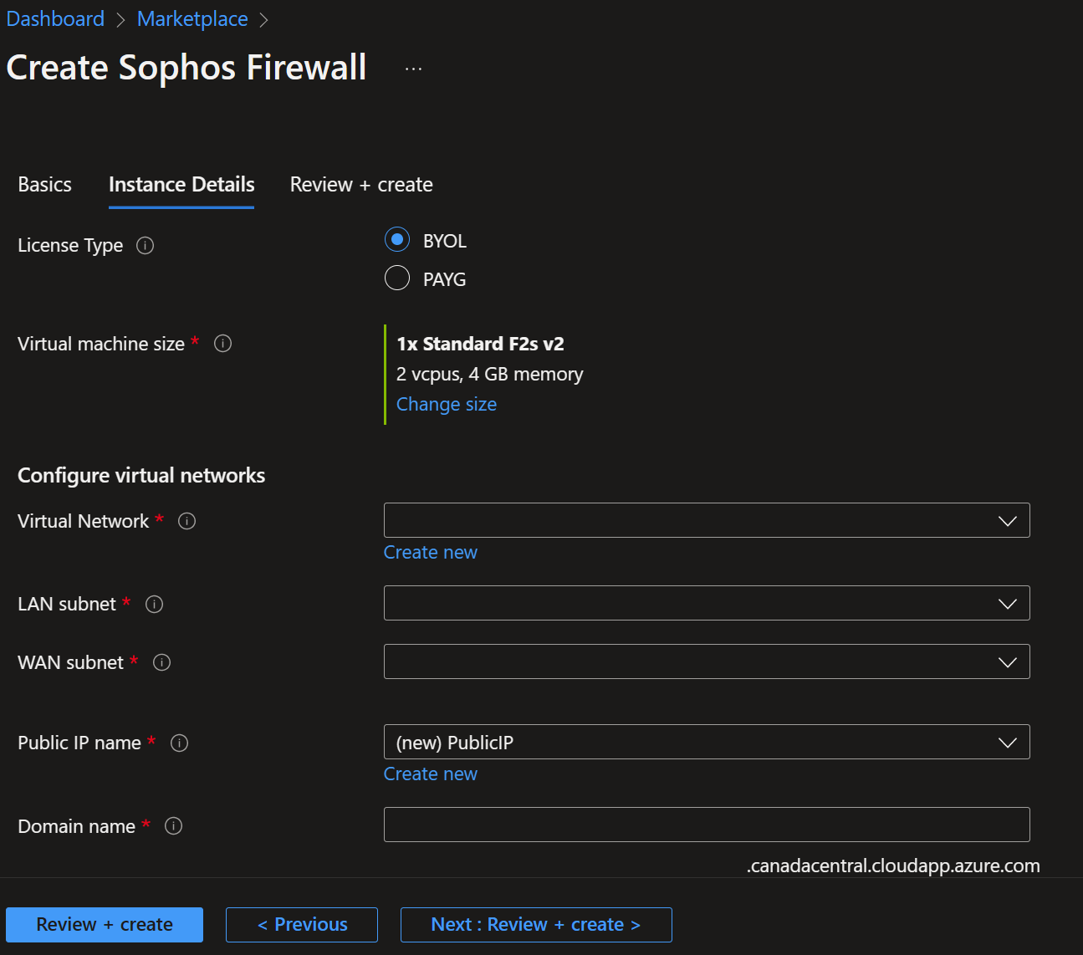Click the Dashboard breadcrumb link

(55, 19)
